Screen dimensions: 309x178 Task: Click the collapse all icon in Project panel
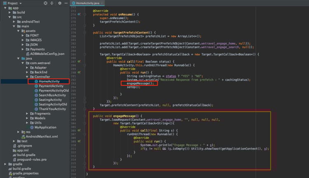click(x=52, y=3)
